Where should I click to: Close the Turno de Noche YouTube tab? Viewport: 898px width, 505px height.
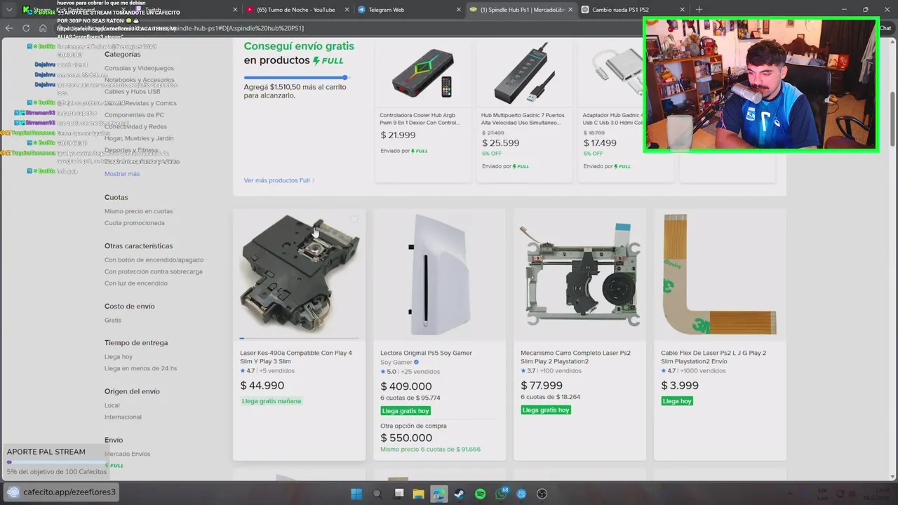point(346,10)
